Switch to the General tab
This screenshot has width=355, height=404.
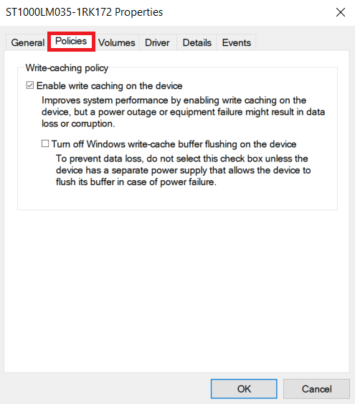(27, 42)
